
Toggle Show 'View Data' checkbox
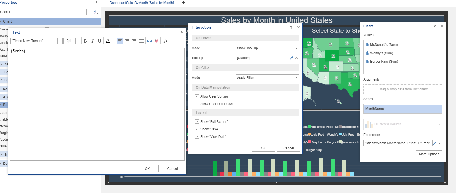pos(197,136)
